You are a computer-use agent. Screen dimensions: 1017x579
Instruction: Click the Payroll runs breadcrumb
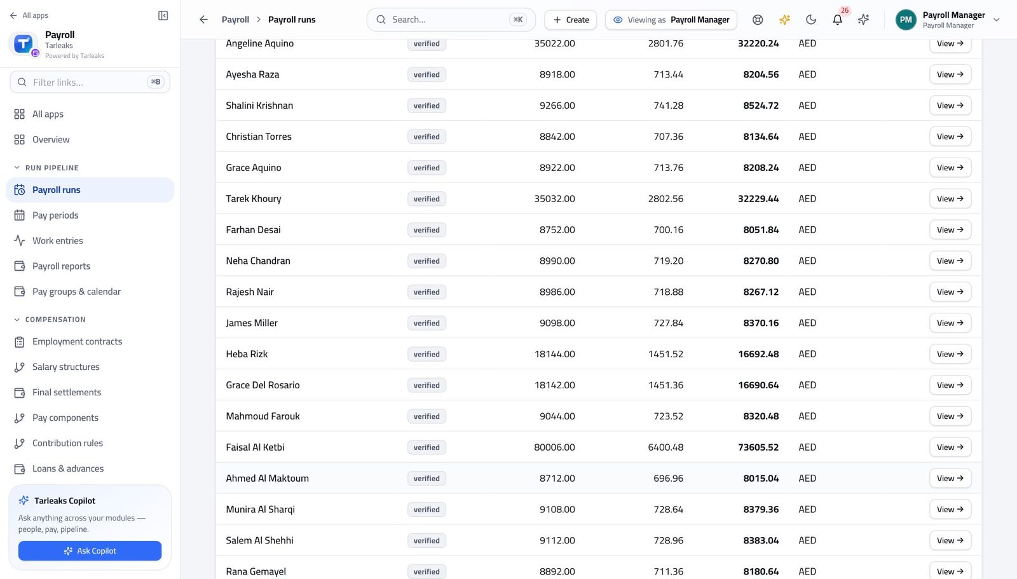pyautogui.click(x=292, y=20)
